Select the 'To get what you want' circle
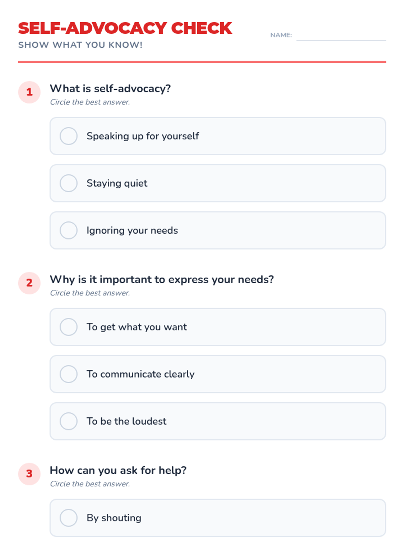 coord(69,327)
